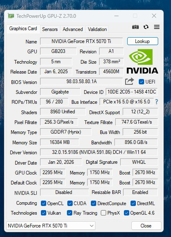Take a screenshot with the camera icon
Viewport: 171px width, 237px height.
[135, 27]
